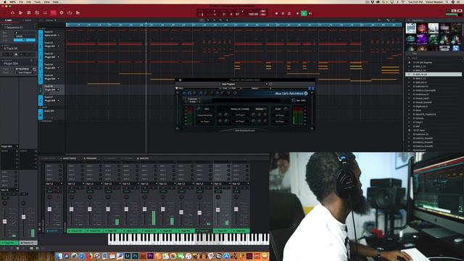
Task: Click the overdub button in transport
Action: point(283,13)
